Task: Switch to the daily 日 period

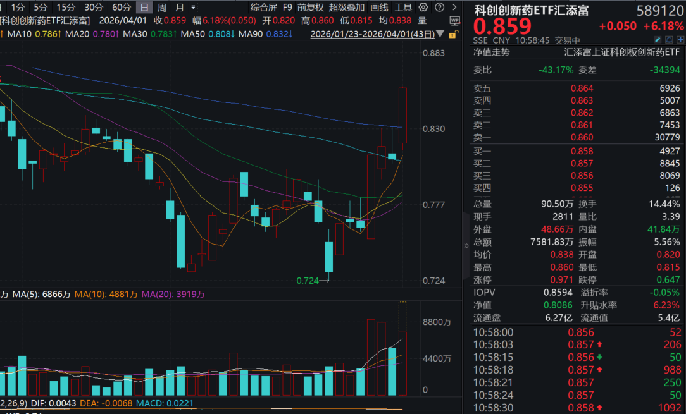Action: pos(146,8)
